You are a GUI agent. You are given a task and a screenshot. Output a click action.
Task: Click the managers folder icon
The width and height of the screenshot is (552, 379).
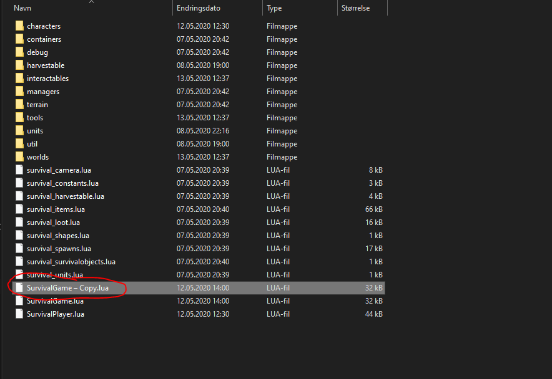[20, 92]
